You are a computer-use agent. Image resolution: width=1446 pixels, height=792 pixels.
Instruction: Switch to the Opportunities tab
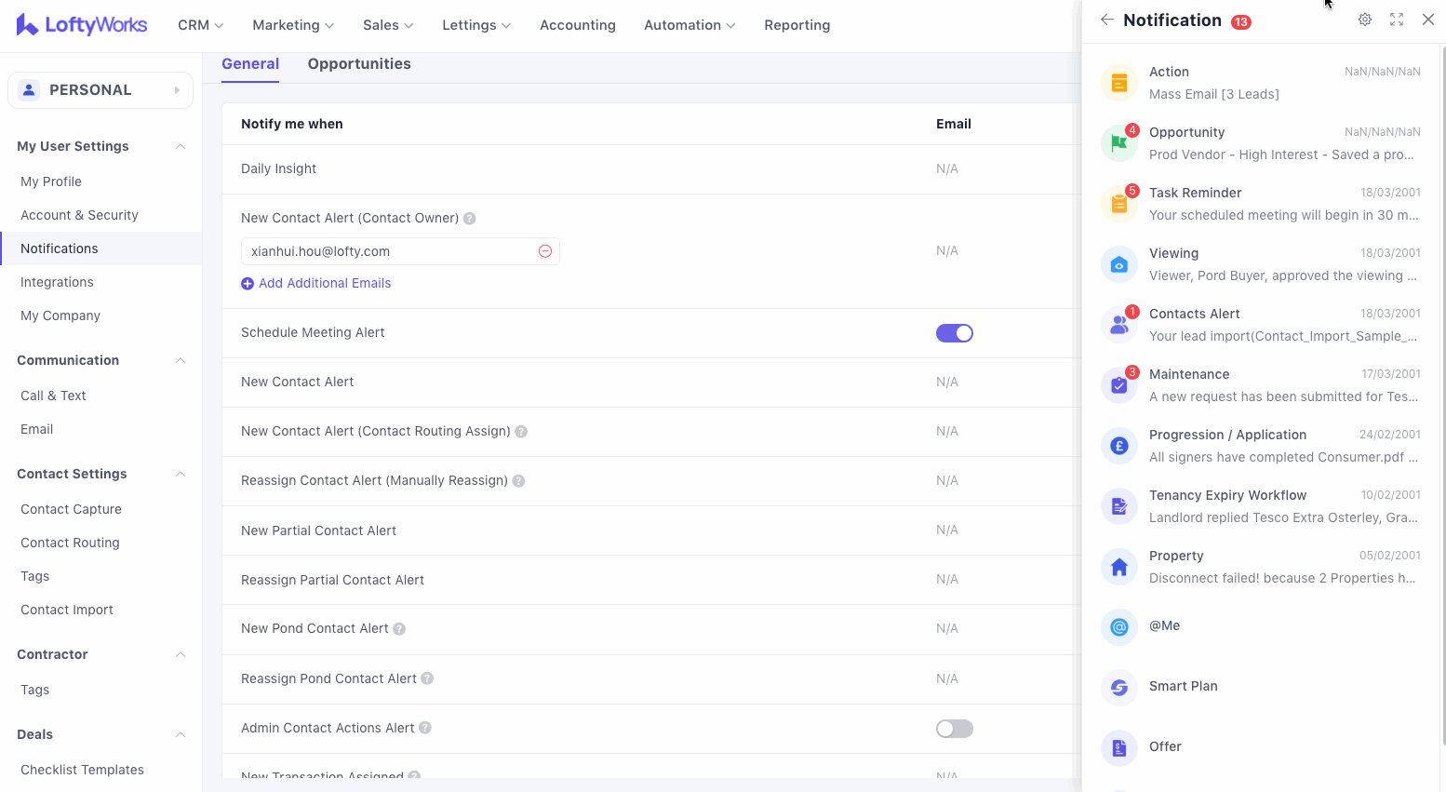(359, 64)
